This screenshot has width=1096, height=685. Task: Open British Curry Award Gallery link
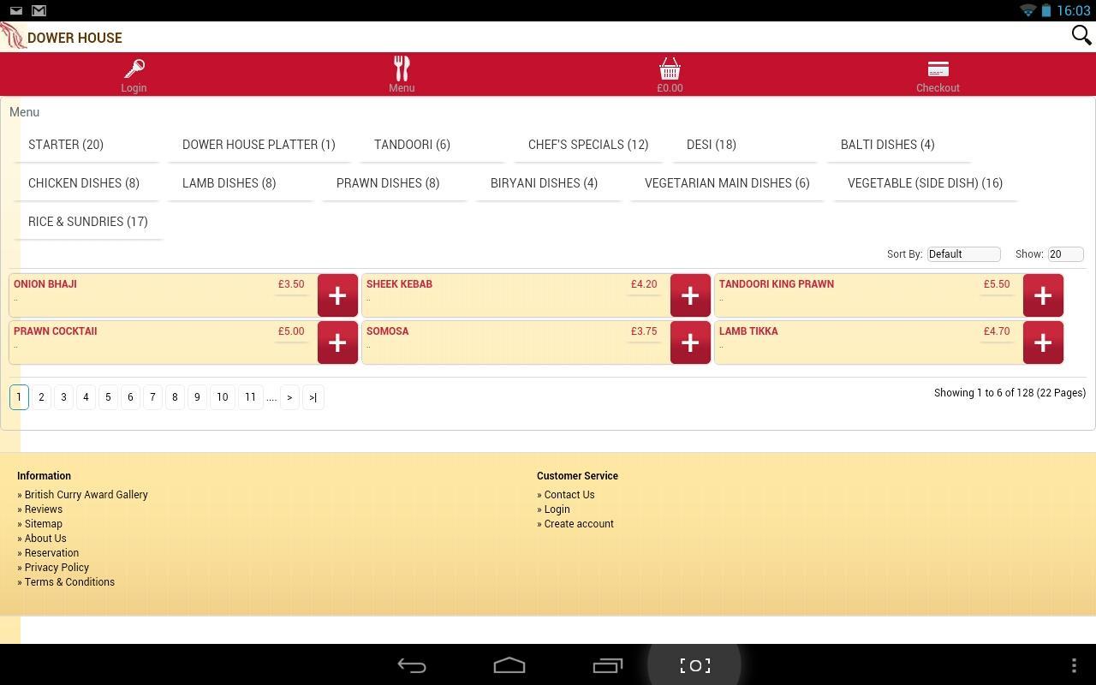pos(86,495)
